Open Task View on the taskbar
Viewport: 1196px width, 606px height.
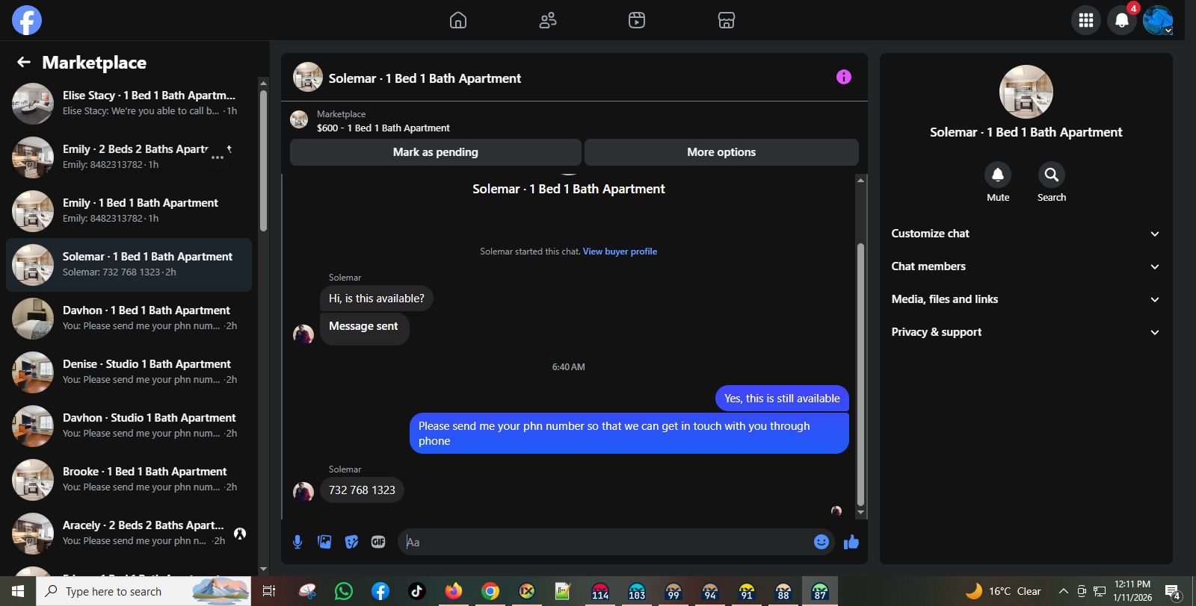pyautogui.click(x=269, y=591)
